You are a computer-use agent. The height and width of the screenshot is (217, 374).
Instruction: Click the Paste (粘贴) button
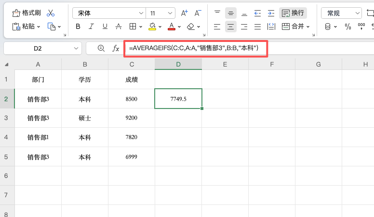pyautogui.click(x=23, y=26)
